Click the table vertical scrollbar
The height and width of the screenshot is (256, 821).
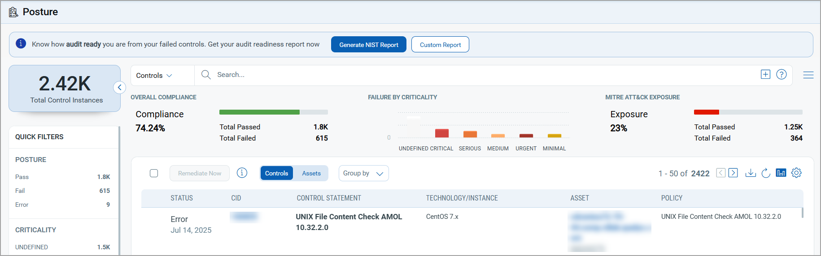click(x=802, y=213)
